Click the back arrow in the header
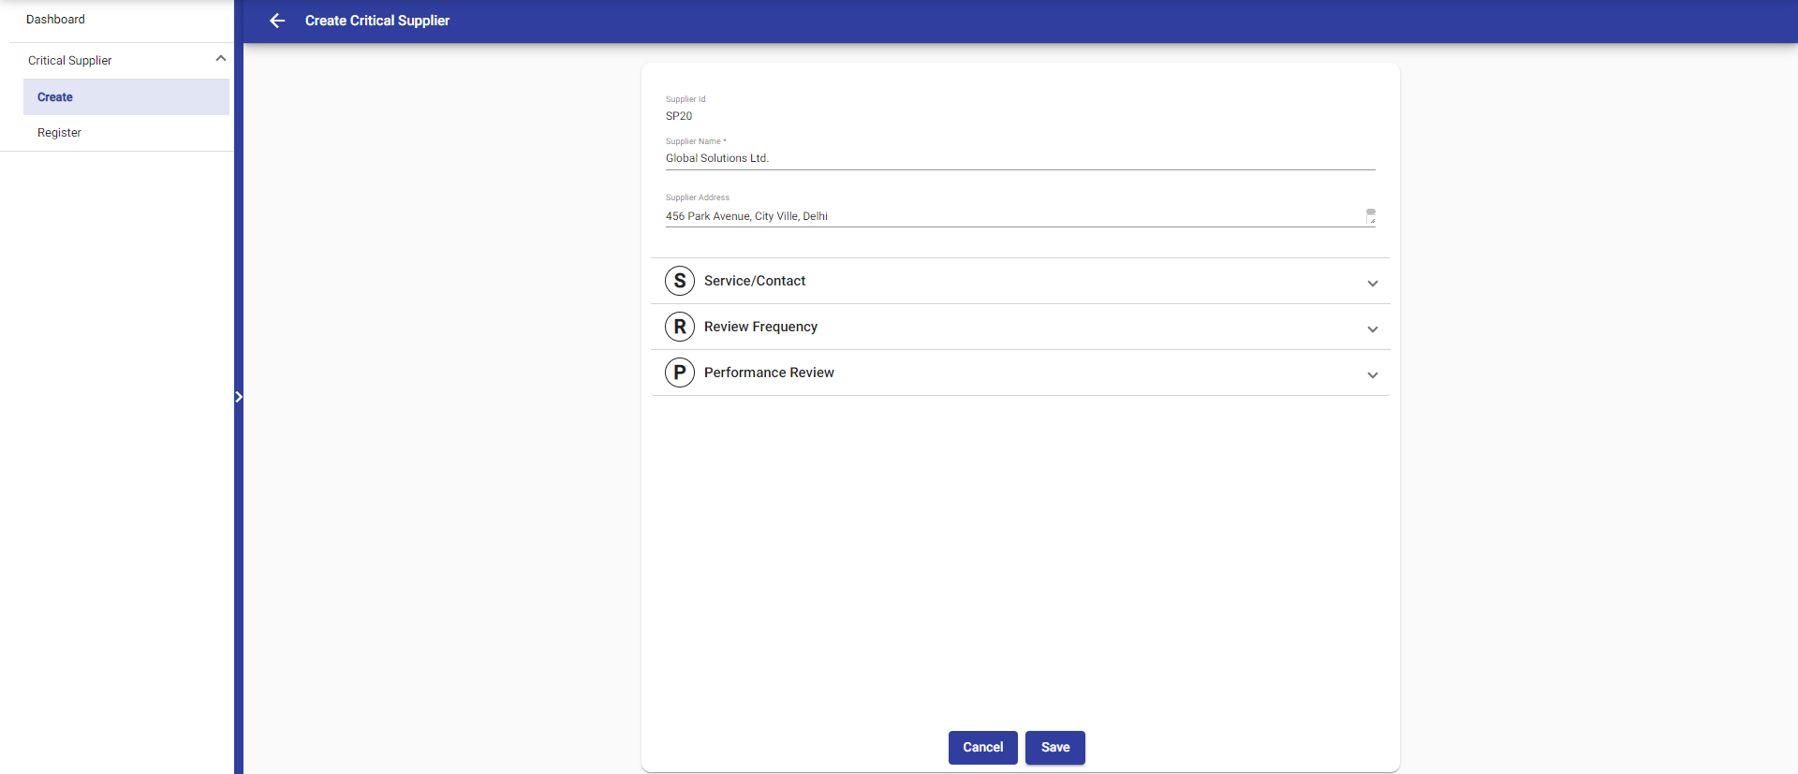The image size is (1798, 774). (x=277, y=21)
